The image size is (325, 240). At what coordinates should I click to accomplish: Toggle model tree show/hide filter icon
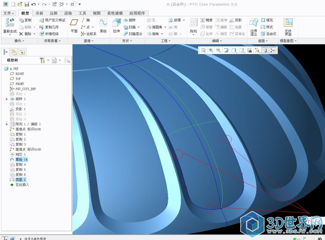coord(67,60)
